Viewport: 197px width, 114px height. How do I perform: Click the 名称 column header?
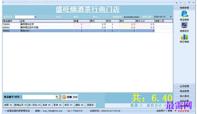tap(47, 21)
